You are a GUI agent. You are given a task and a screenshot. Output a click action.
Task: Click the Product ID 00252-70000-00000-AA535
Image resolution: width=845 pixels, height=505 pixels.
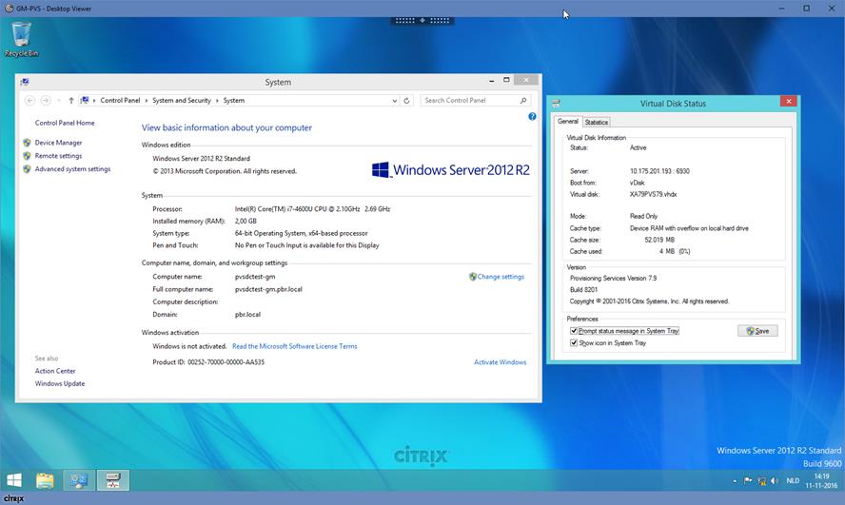(226, 362)
